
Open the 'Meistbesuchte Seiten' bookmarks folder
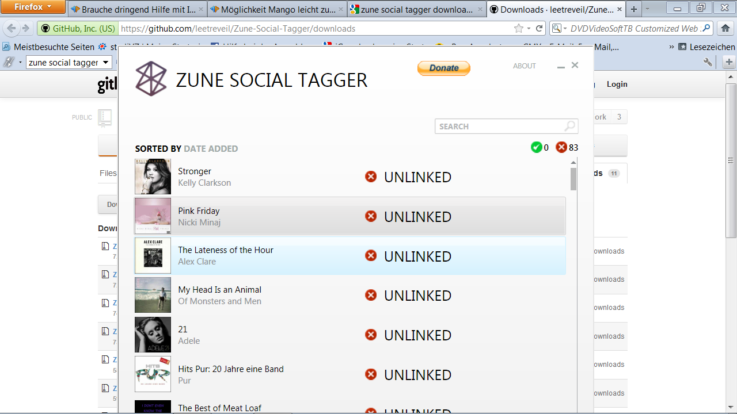click(48, 47)
